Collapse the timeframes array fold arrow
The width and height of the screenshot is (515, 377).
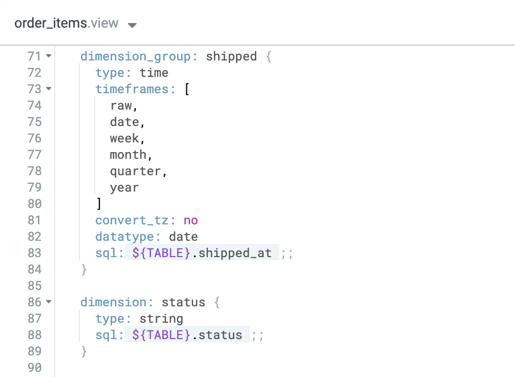point(48,89)
